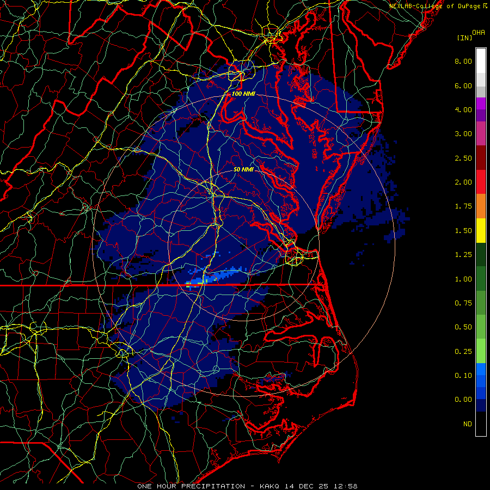The height and width of the screenshot is (490, 490).
Task: Select the bright red swatch below 2.00
Action: [481, 182]
